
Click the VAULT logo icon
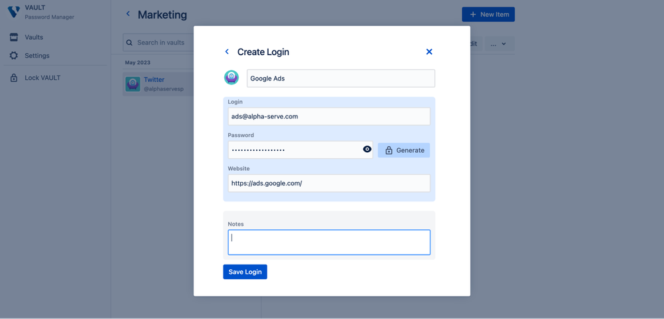14,12
